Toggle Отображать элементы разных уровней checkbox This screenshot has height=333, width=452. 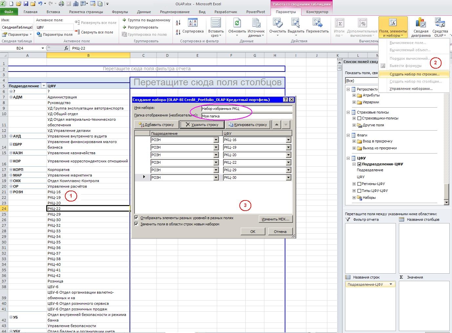click(136, 218)
